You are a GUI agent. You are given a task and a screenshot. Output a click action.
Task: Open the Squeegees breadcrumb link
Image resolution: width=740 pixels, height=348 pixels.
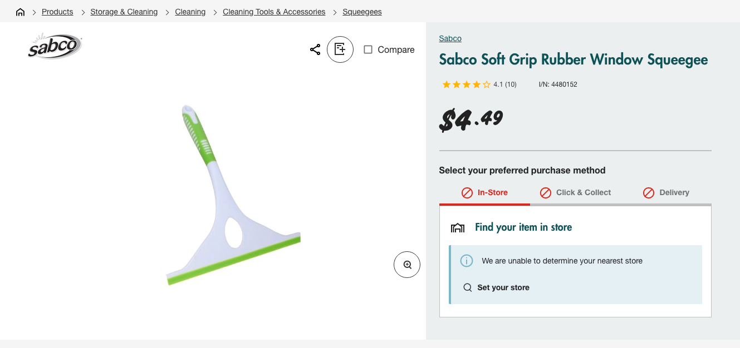pyautogui.click(x=362, y=12)
